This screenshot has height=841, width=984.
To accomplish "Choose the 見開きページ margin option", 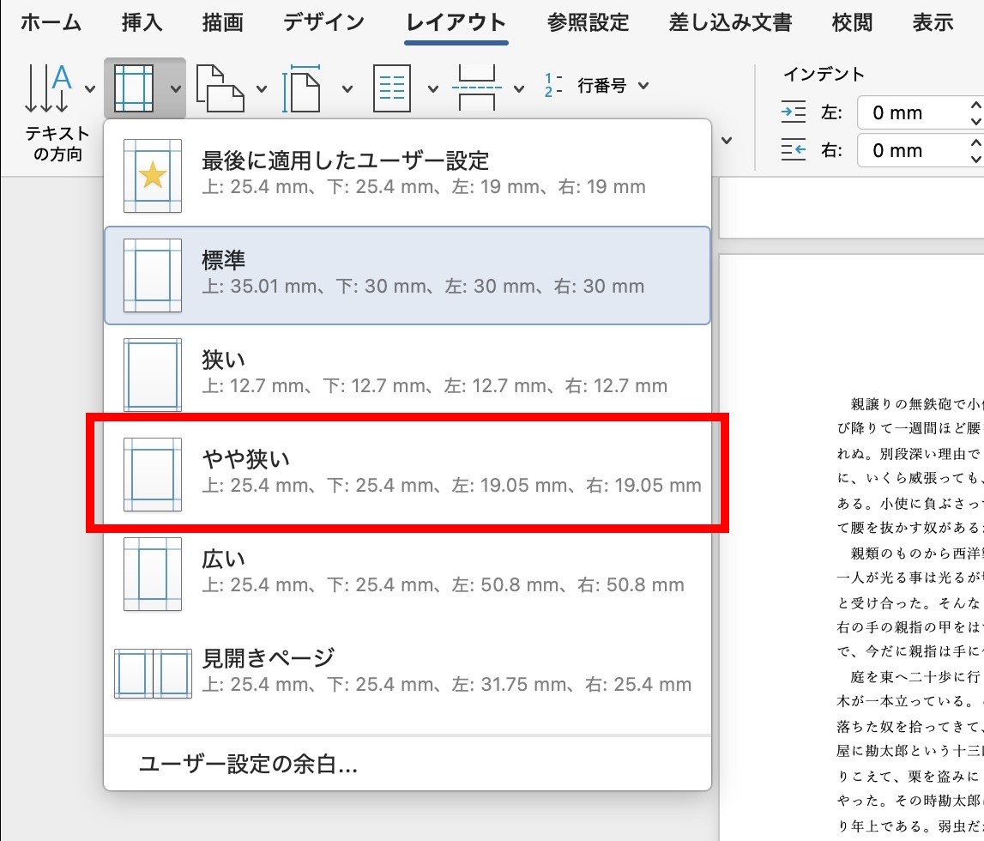I will [407, 674].
